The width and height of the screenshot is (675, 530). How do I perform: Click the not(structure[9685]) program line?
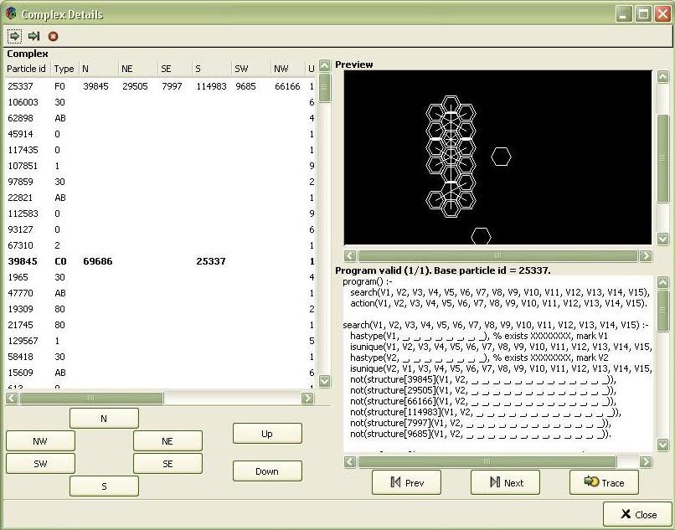point(480,434)
